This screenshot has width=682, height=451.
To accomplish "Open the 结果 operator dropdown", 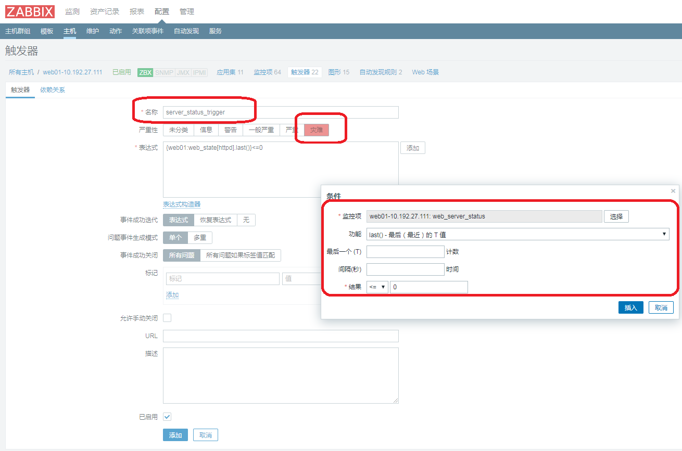I will 377,287.
